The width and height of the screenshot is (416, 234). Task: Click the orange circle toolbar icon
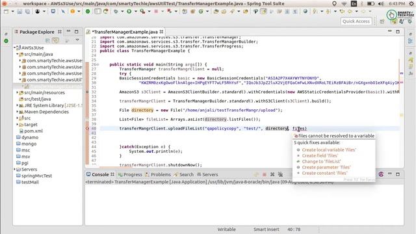pos(72,12)
